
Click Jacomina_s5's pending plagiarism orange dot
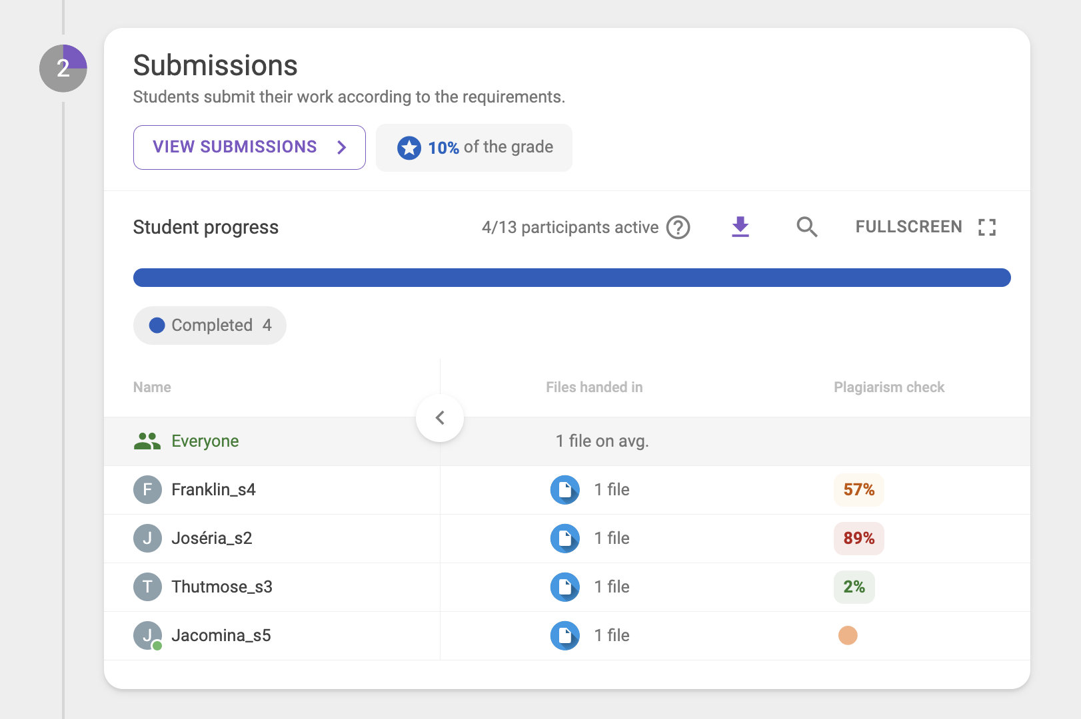[848, 636]
